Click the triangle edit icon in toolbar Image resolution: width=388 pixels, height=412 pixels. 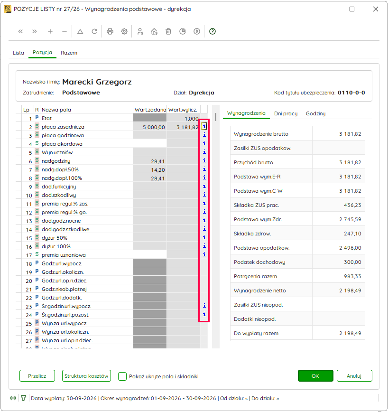tap(80, 31)
